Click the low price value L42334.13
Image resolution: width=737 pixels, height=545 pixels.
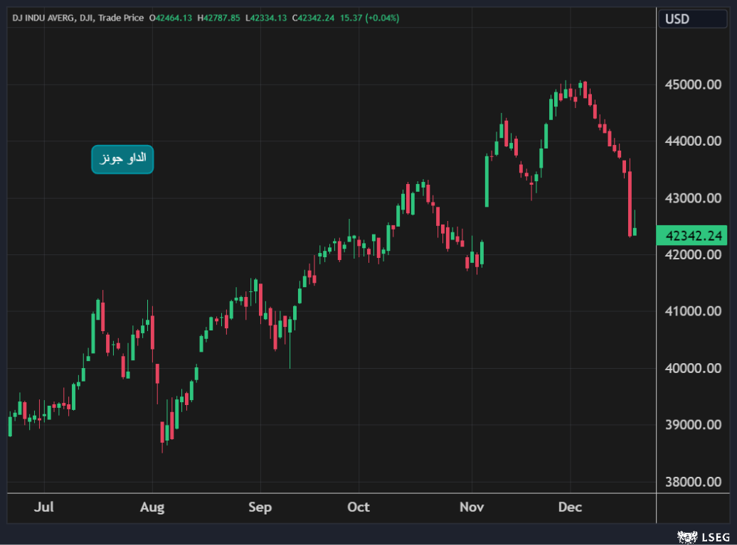(266, 18)
